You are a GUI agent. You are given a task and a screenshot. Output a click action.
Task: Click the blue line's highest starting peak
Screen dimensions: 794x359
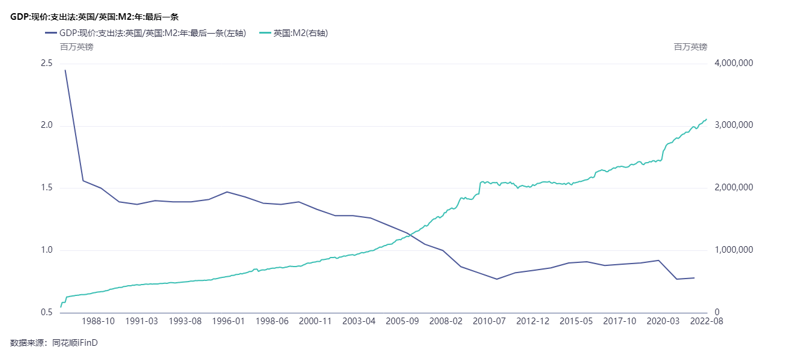tap(65, 70)
